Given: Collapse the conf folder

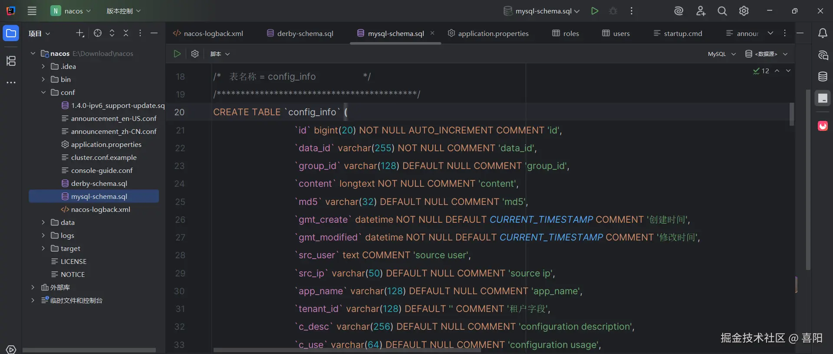Looking at the screenshot, I should pyautogui.click(x=43, y=92).
